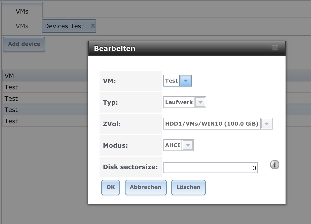Select the top-level VMs tab
This screenshot has height=224, width=311.
point(22,12)
